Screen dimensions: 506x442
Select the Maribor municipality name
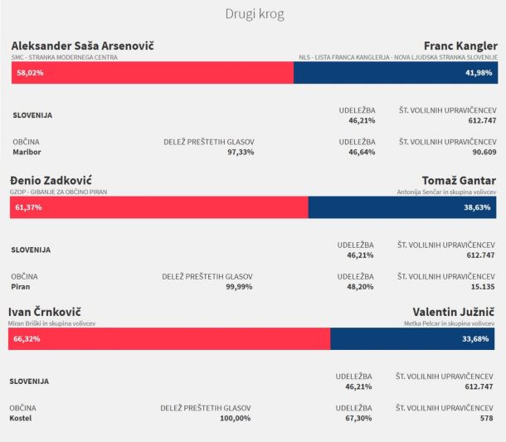(x=27, y=153)
